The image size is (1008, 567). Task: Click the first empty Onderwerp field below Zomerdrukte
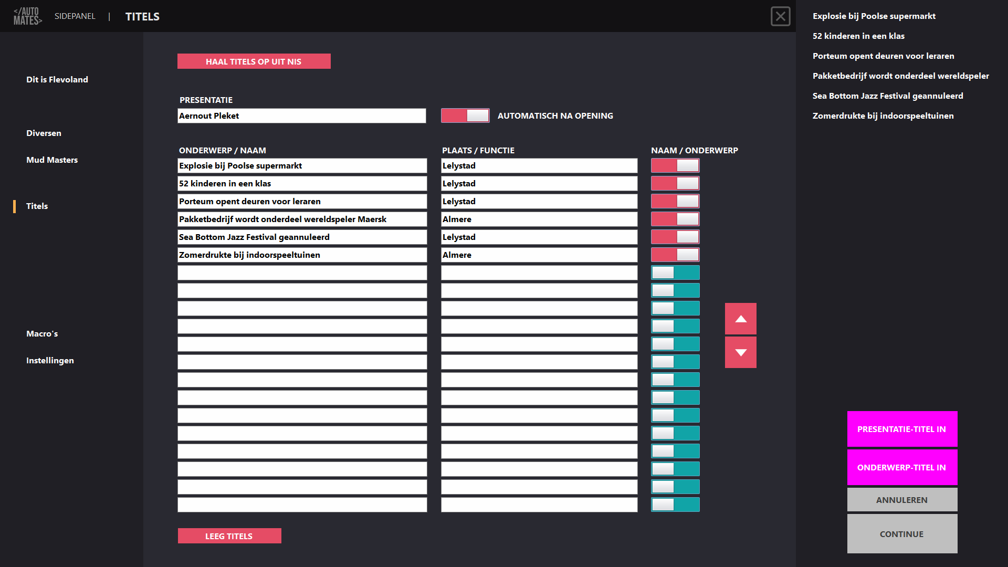[302, 272]
